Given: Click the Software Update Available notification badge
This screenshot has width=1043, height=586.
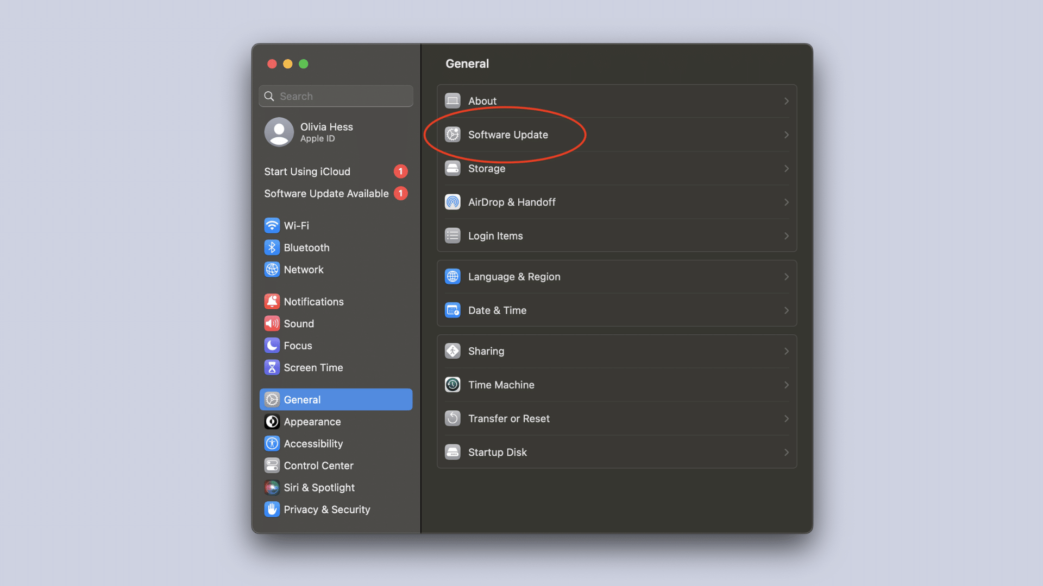Looking at the screenshot, I should (x=400, y=193).
